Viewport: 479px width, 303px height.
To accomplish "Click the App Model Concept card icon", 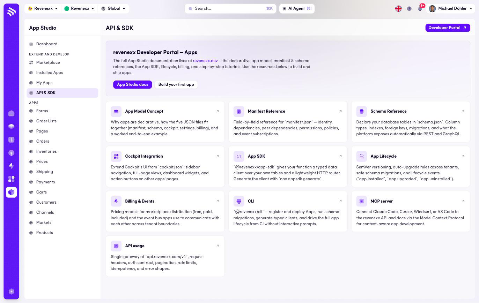I will point(116,111).
